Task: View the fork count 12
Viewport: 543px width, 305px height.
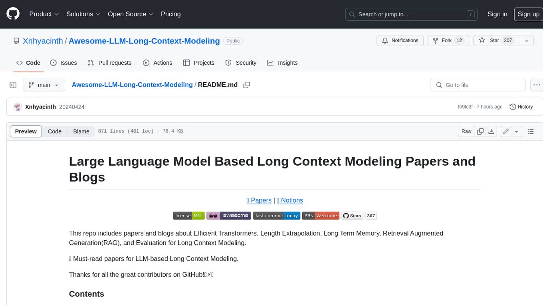Action: (459, 41)
